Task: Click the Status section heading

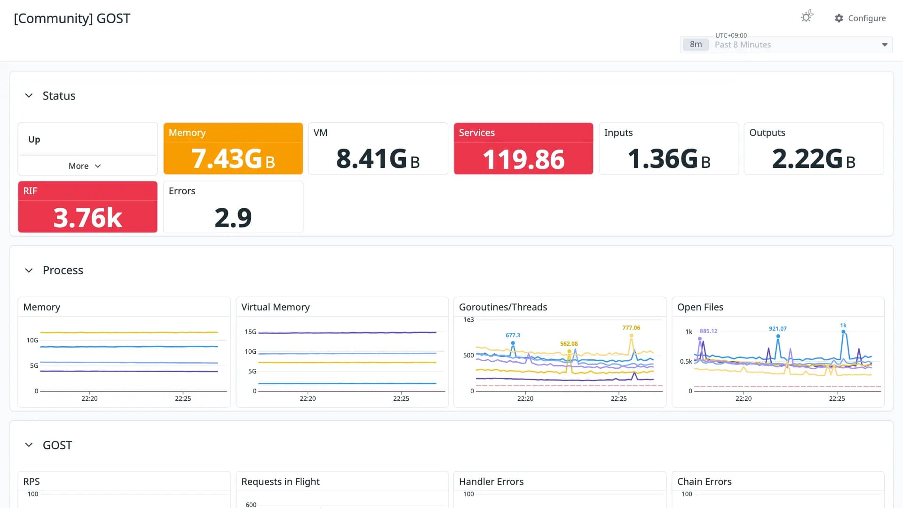Action: 59,95
